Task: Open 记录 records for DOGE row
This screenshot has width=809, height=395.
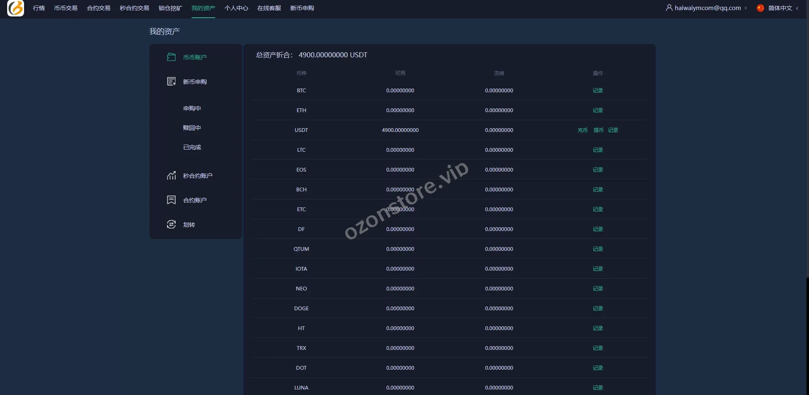Action: pos(598,309)
